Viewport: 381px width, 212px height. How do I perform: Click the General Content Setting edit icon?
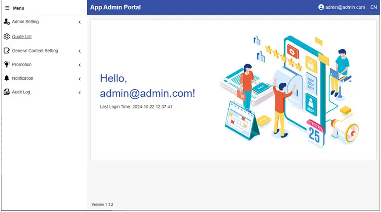[7, 51]
